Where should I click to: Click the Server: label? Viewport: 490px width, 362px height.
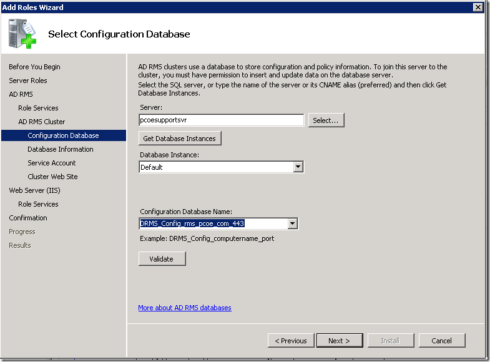(151, 107)
